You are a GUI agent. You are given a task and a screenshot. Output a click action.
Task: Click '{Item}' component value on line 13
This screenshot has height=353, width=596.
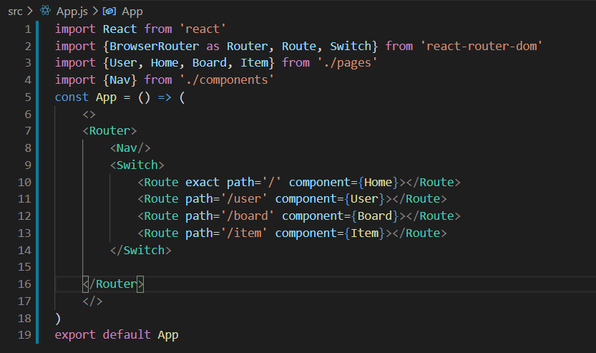[364, 233]
